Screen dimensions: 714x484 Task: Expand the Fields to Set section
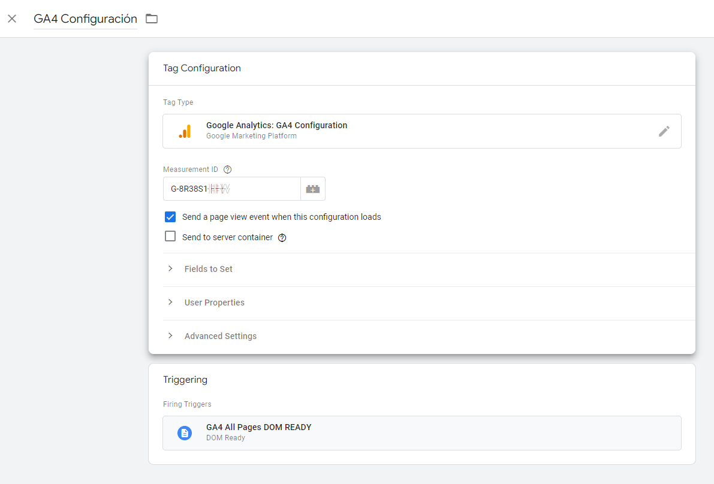(170, 269)
